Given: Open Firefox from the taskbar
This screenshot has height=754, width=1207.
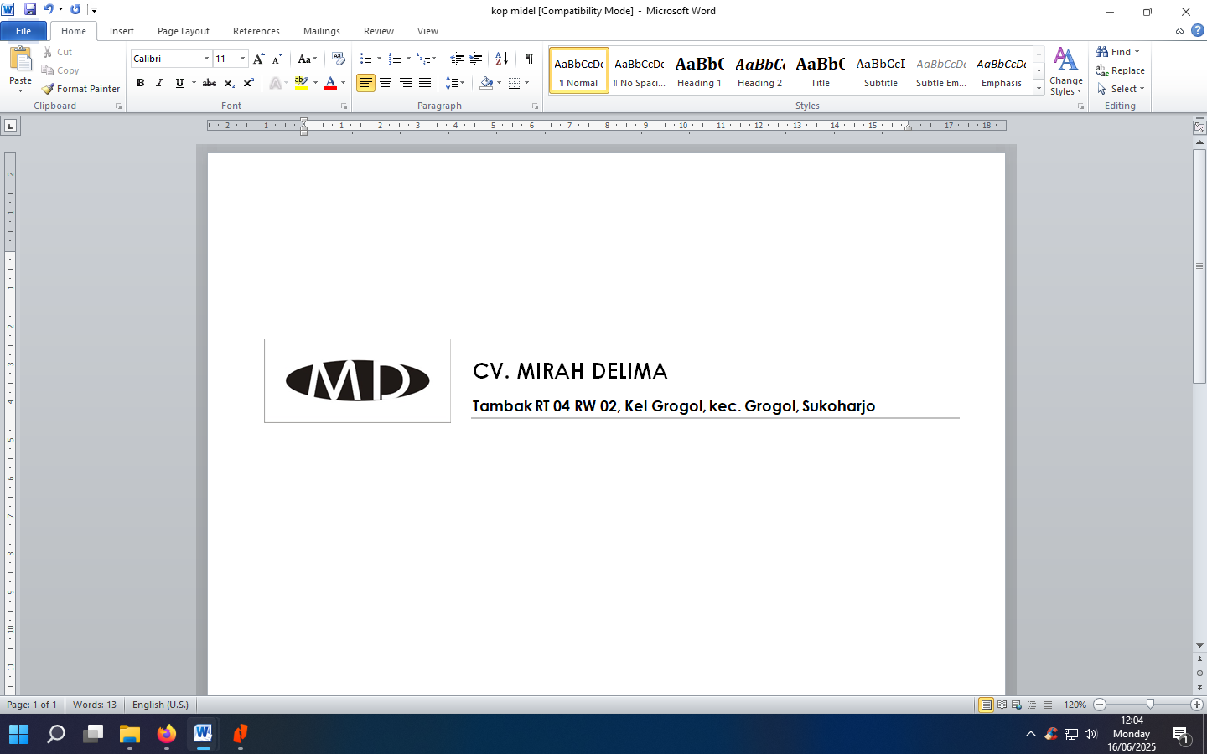Looking at the screenshot, I should [x=166, y=735].
